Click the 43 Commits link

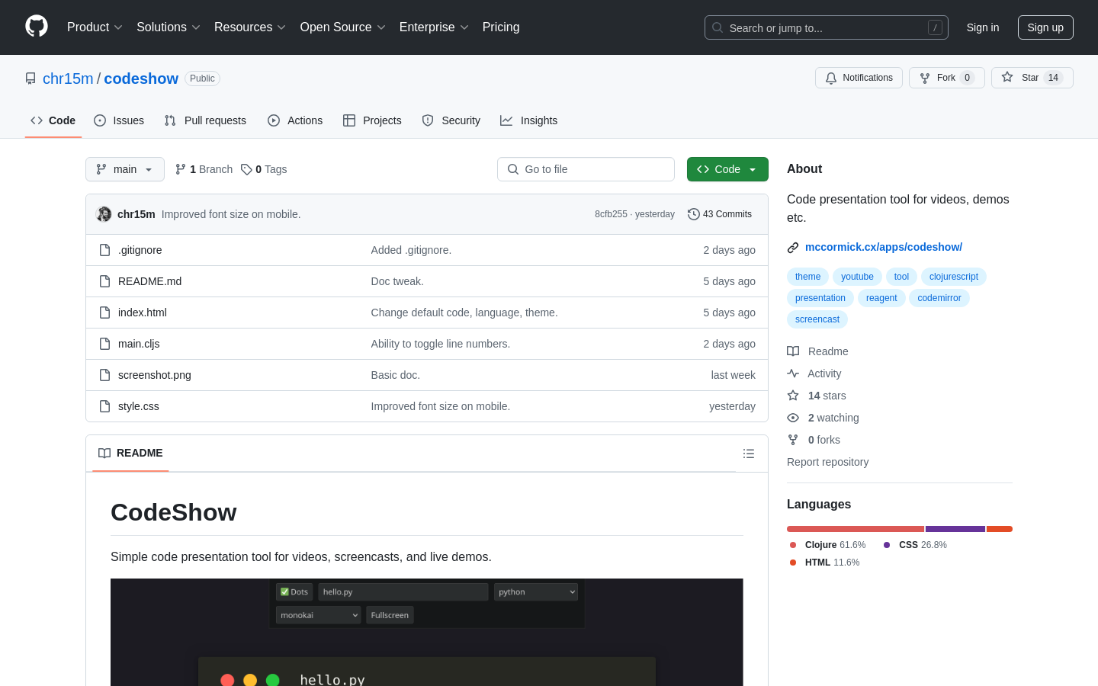(x=720, y=214)
